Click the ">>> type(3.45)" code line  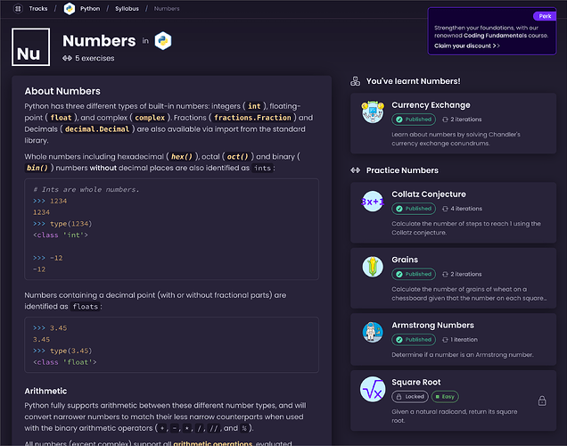[62, 351]
